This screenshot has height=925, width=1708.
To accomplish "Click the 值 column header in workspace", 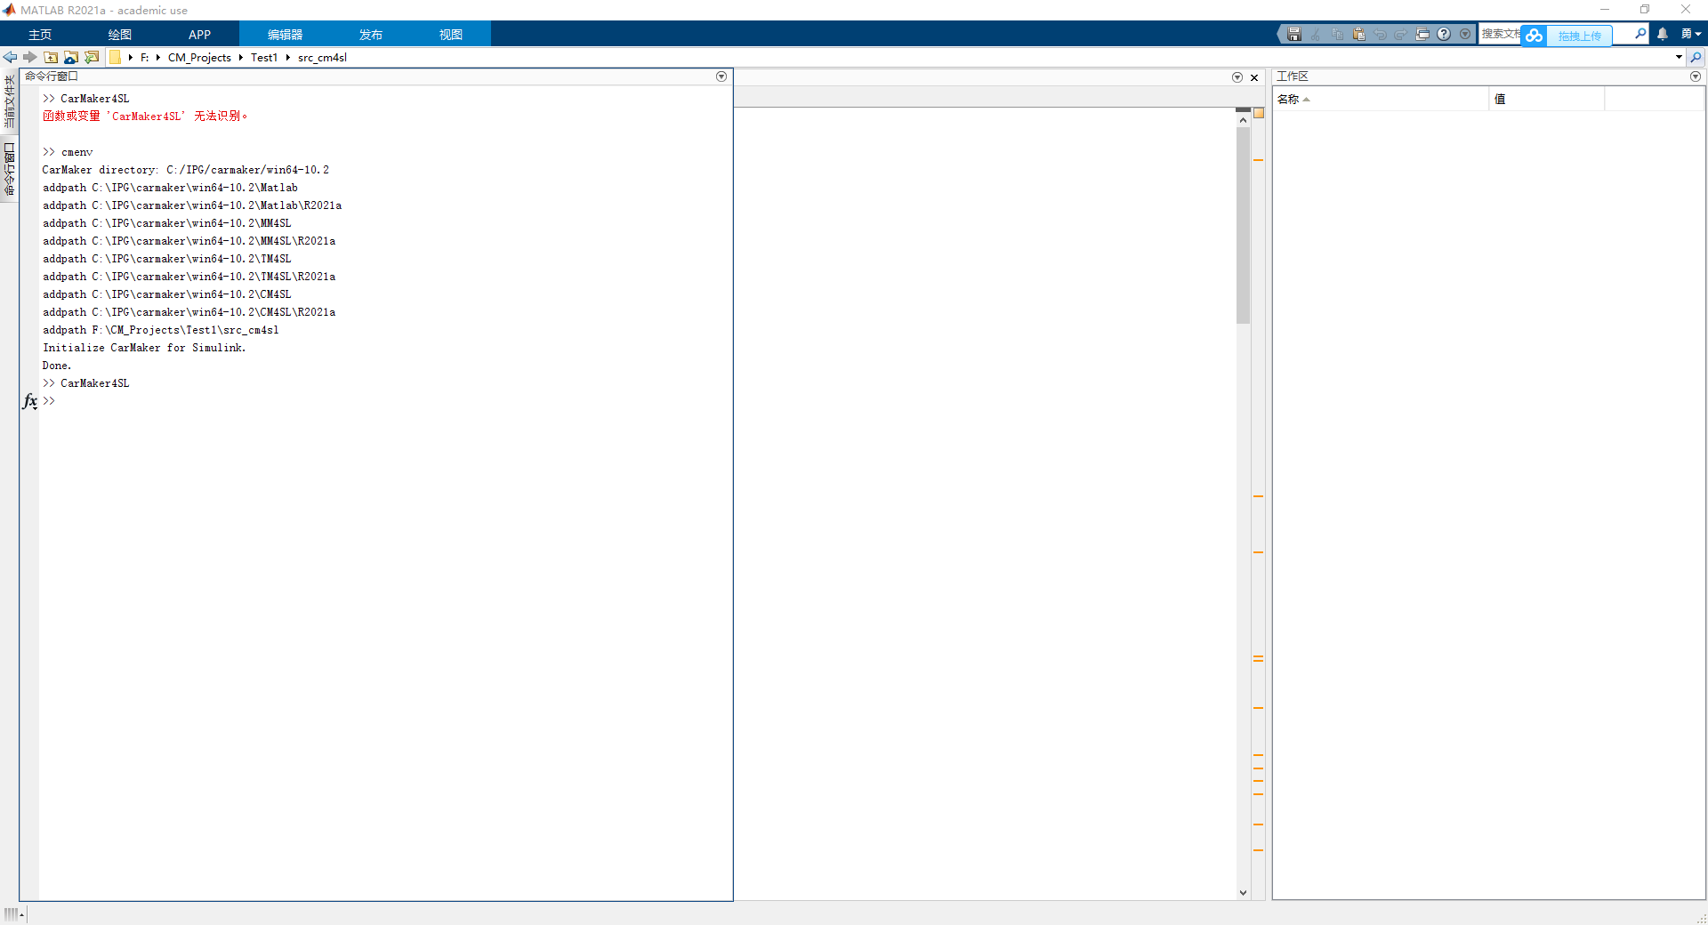I will click(1547, 99).
